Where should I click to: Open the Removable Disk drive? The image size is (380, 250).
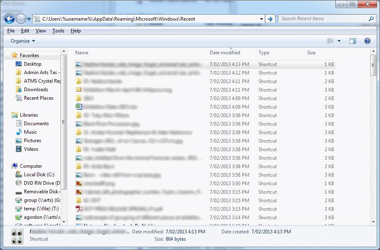(x=42, y=192)
